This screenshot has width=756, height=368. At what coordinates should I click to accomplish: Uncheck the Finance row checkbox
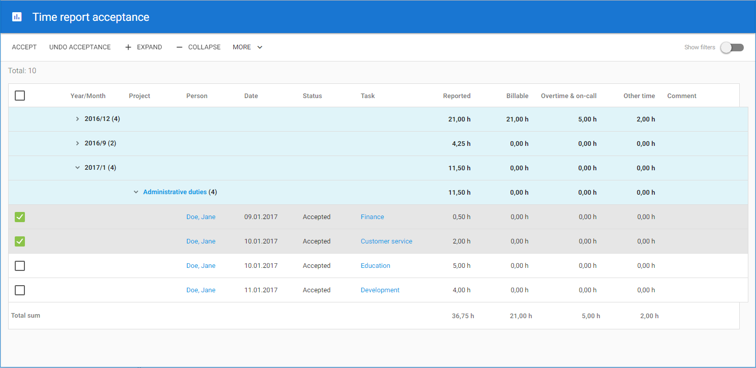pyautogui.click(x=20, y=217)
